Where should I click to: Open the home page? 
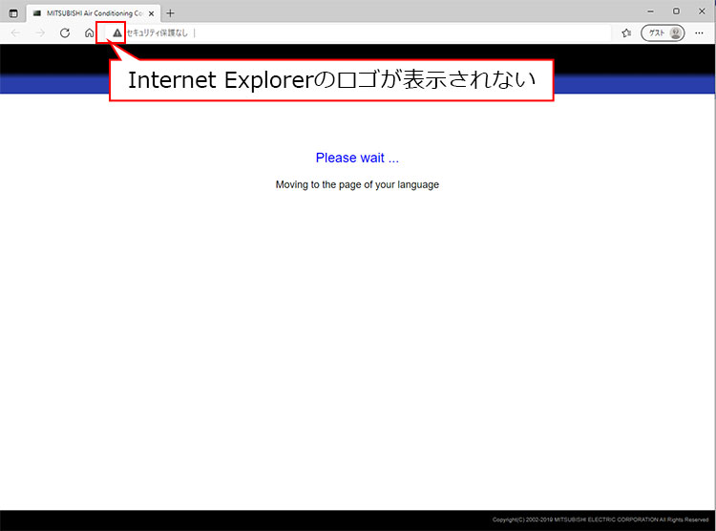[89, 32]
